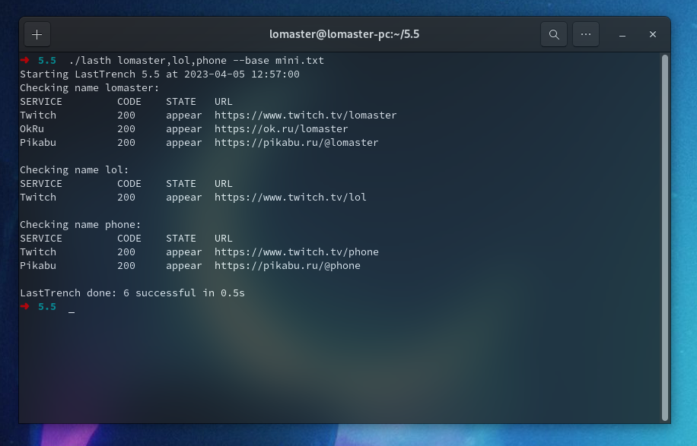Open the terminal search tool

(554, 34)
